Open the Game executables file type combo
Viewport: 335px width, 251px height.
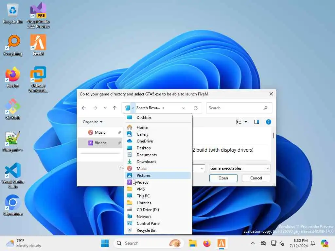click(239, 168)
